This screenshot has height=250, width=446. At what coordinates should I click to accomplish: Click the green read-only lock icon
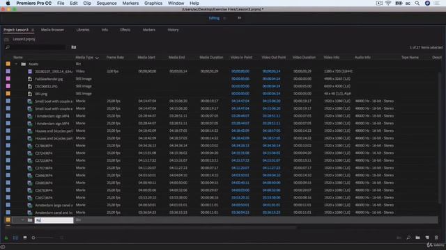pos(6,237)
